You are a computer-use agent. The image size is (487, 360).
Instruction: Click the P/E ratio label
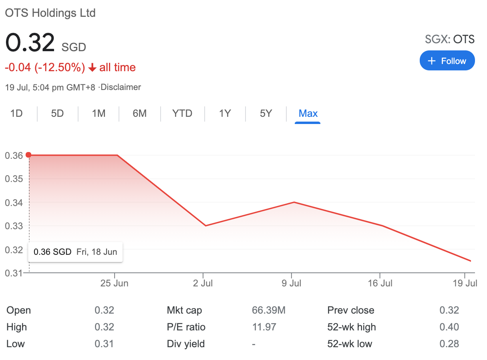point(186,327)
